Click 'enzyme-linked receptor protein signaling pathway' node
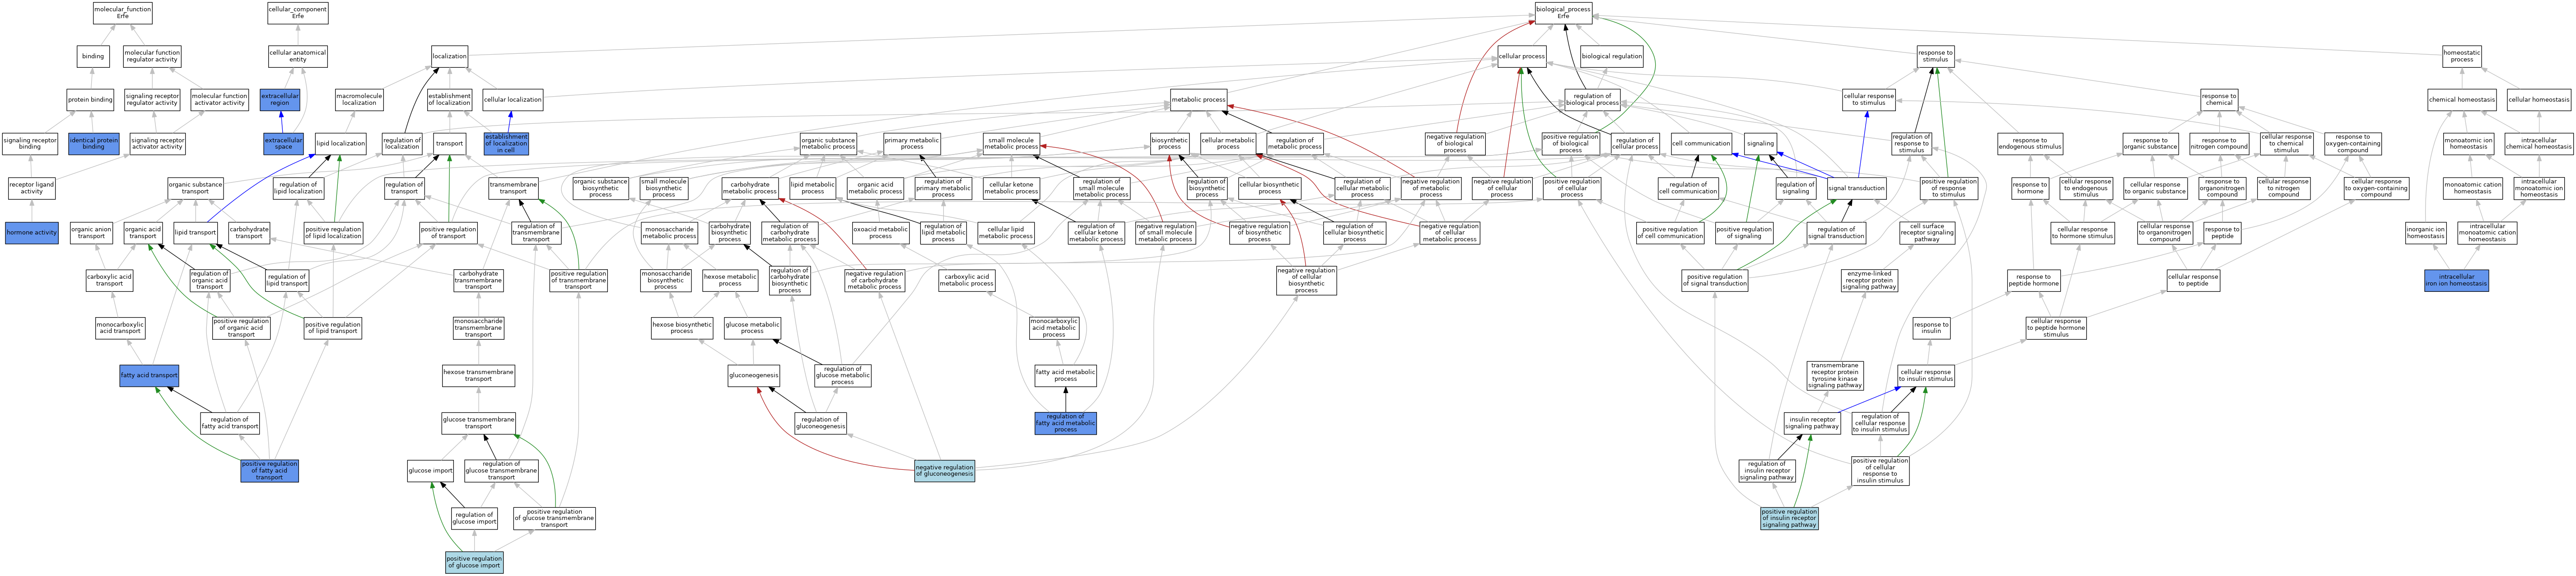This screenshot has width=2576, height=576. pos(1869,280)
